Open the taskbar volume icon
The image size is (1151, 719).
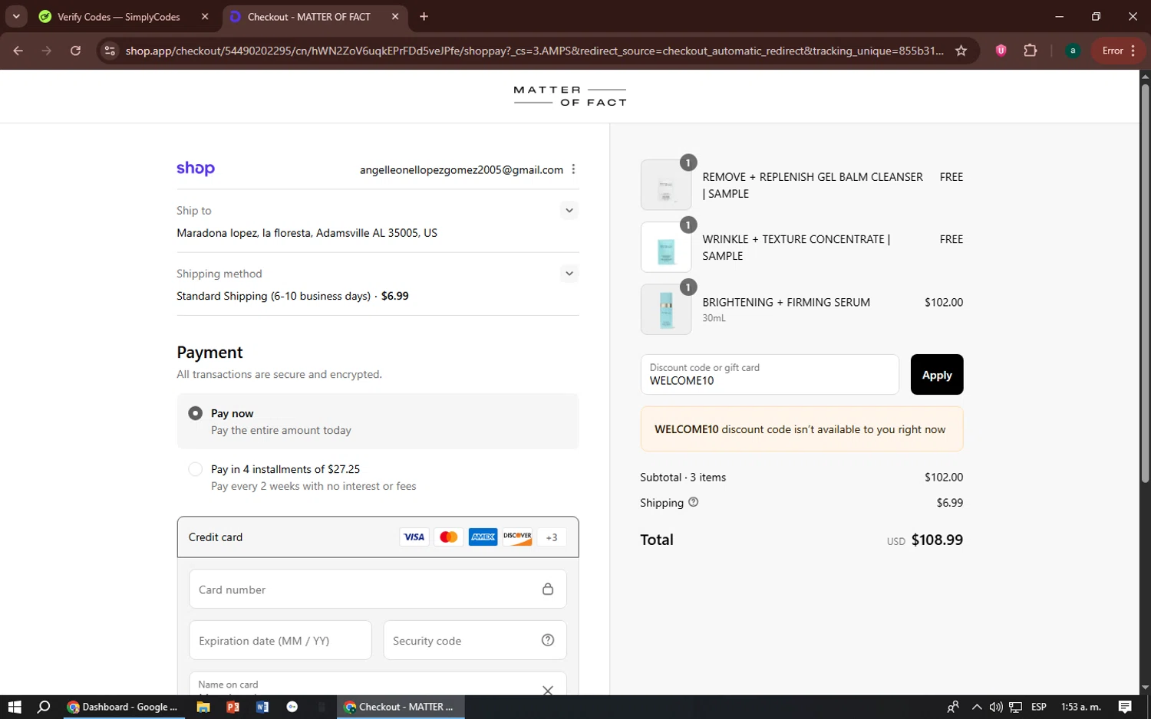[996, 707]
